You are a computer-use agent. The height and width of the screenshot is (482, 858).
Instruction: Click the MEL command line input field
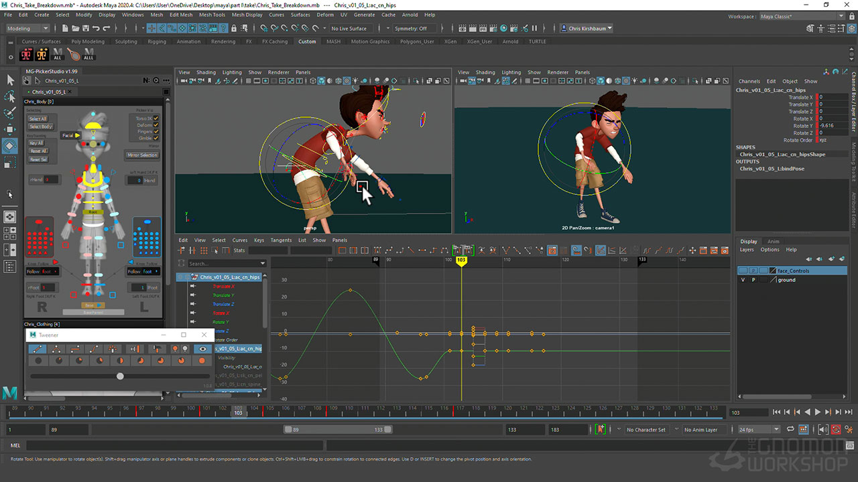174,445
